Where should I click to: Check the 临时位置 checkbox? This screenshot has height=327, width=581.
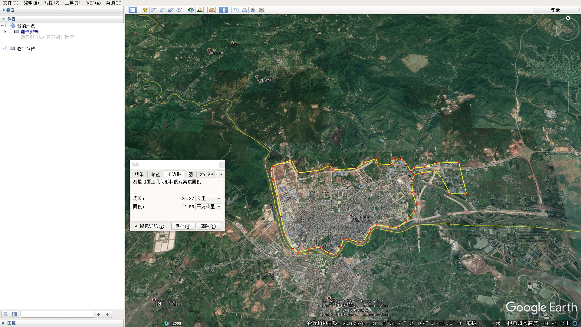point(7,48)
